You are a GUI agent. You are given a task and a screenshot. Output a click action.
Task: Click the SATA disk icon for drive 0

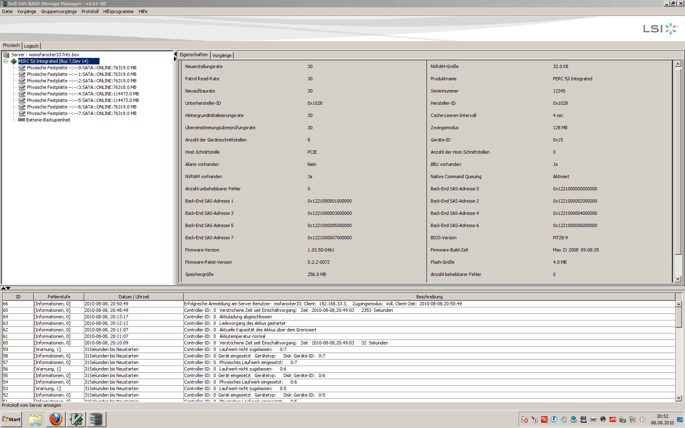click(x=22, y=68)
